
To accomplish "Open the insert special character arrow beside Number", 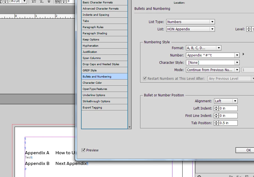I will [x=243, y=54].
